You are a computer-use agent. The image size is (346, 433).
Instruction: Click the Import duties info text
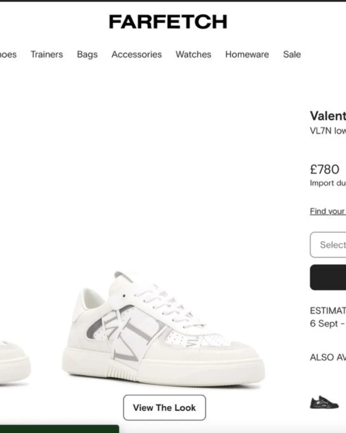[x=328, y=183]
